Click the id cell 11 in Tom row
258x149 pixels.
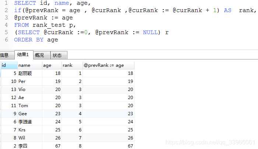[x=9, y=106]
